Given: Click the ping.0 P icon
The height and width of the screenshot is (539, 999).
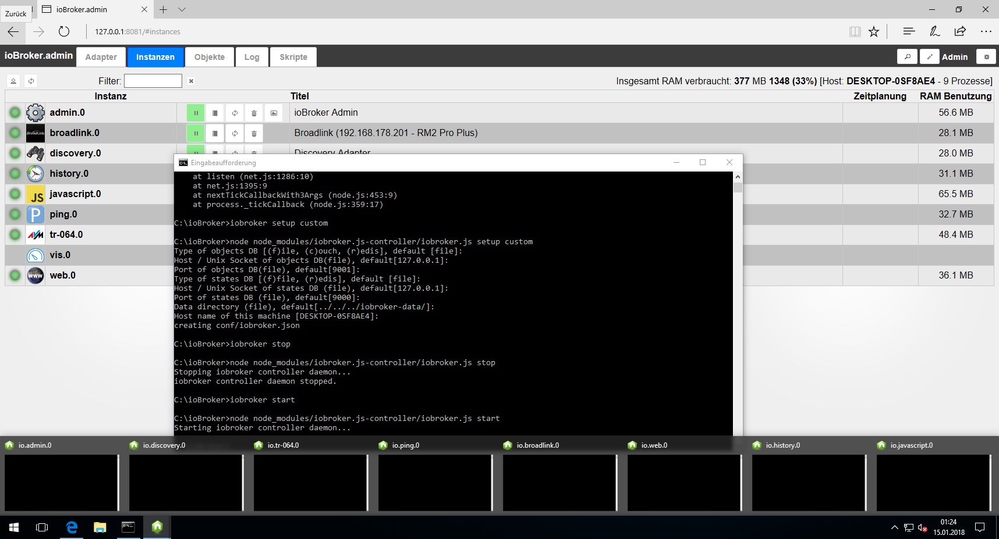Looking at the screenshot, I should tap(36, 215).
